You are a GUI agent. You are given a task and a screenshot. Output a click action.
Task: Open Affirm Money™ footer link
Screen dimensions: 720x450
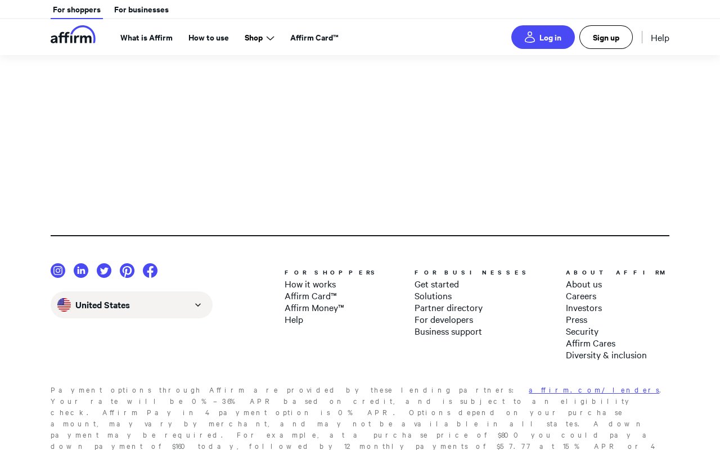314,308
